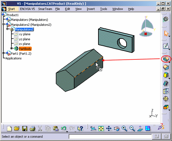Click the Fit All In view icon
This screenshot has width=172, height=141.
[101, 129]
